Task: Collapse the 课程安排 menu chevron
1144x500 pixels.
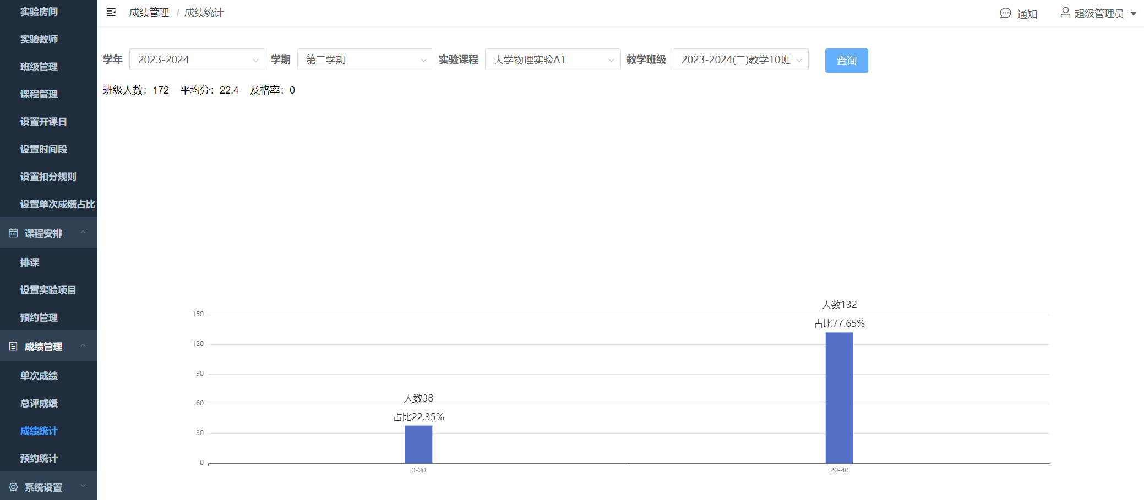Action: pyautogui.click(x=83, y=233)
